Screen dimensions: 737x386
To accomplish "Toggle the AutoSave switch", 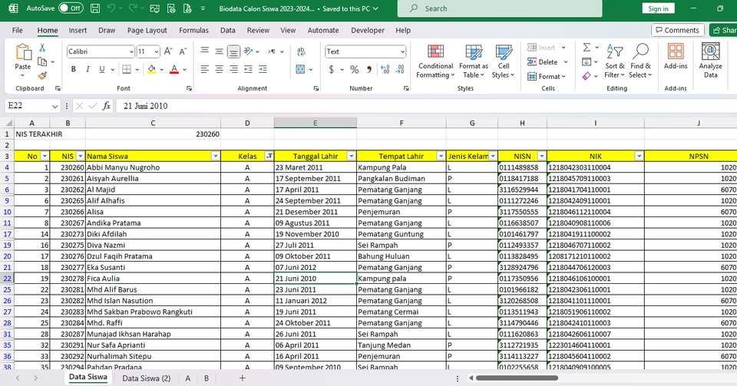I will click(x=71, y=8).
